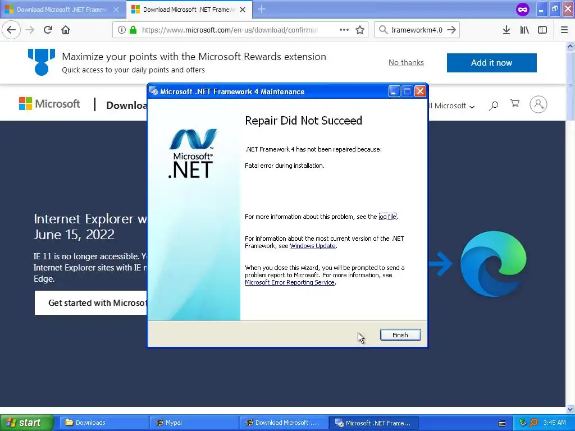
Task: Click the Microsoft Edge logo image
Action: coord(493,264)
